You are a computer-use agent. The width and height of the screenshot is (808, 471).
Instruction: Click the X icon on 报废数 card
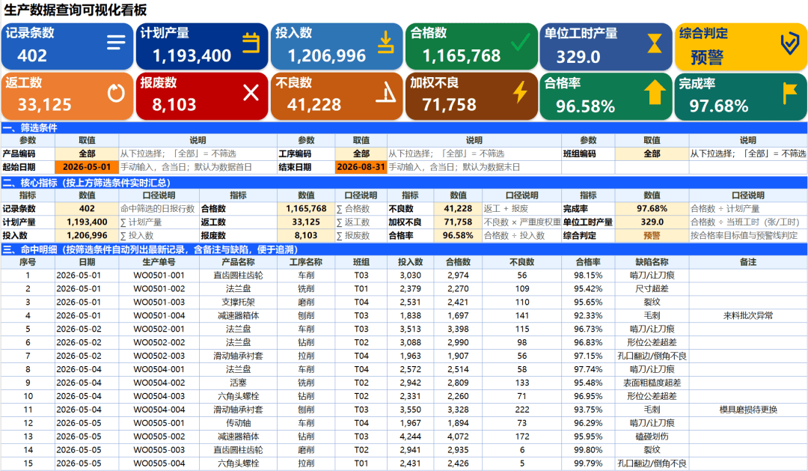click(x=251, y=93)
